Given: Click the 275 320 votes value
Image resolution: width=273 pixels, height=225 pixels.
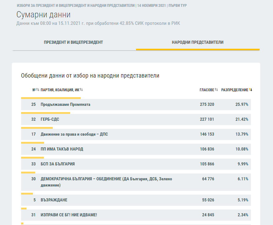Looking at the screenshot, I should 207,105.
